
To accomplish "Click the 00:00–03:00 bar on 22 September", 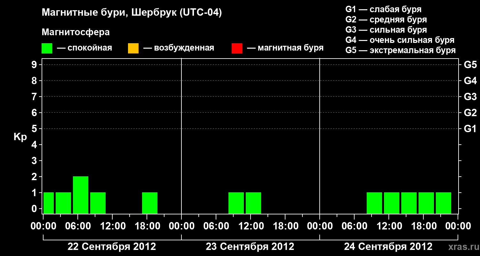I will tap(49, 203).
